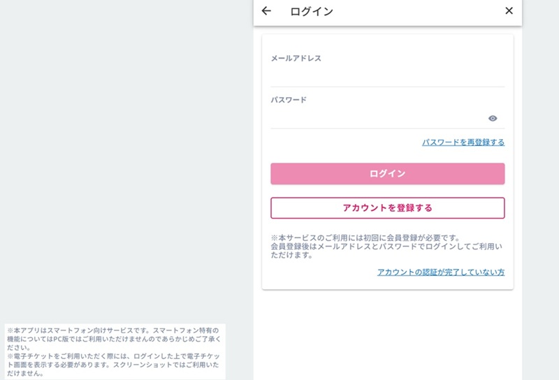
Task: Click the blank white area below the login card
Action: (x=388, y=335)
